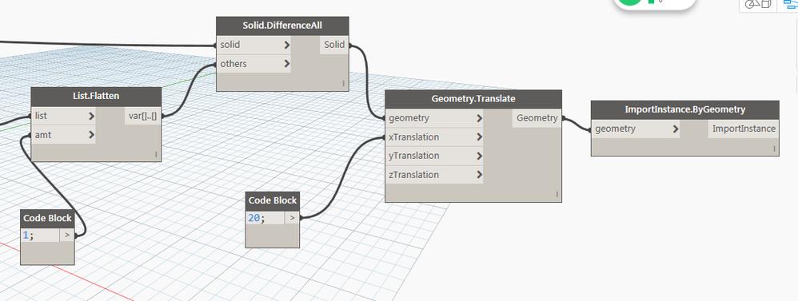Viewport: 798px width, 301px height.
Task: Open chevron beside the xTranslation port
Action: click(x=480, y=137)
